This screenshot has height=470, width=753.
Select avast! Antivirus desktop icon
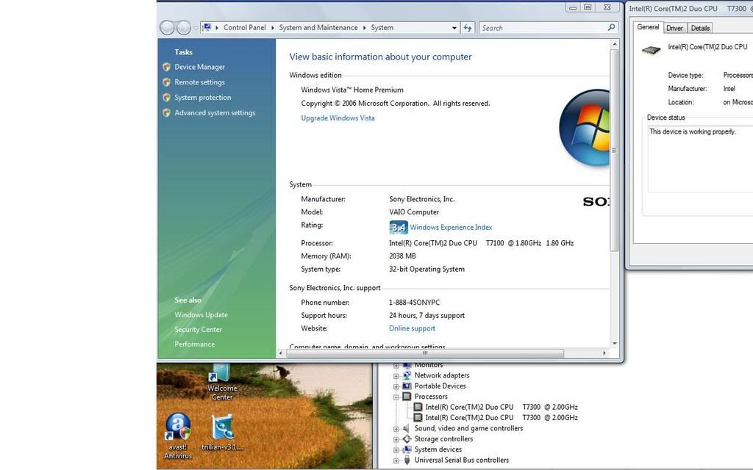(178, 436)
